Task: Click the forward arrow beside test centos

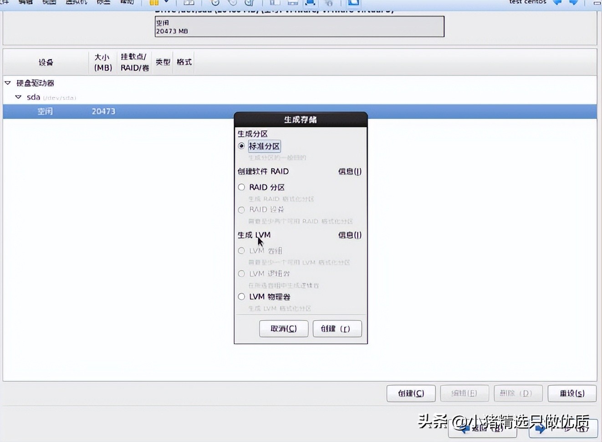Action: pyautogui.click(x=573, y=3)
